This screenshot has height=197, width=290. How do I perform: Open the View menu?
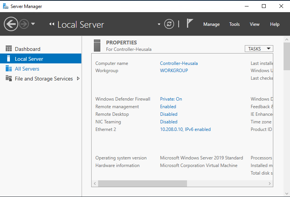click(x=255, y=24)
